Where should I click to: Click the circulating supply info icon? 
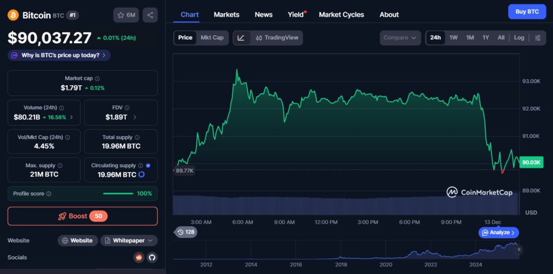click(139, 166)
